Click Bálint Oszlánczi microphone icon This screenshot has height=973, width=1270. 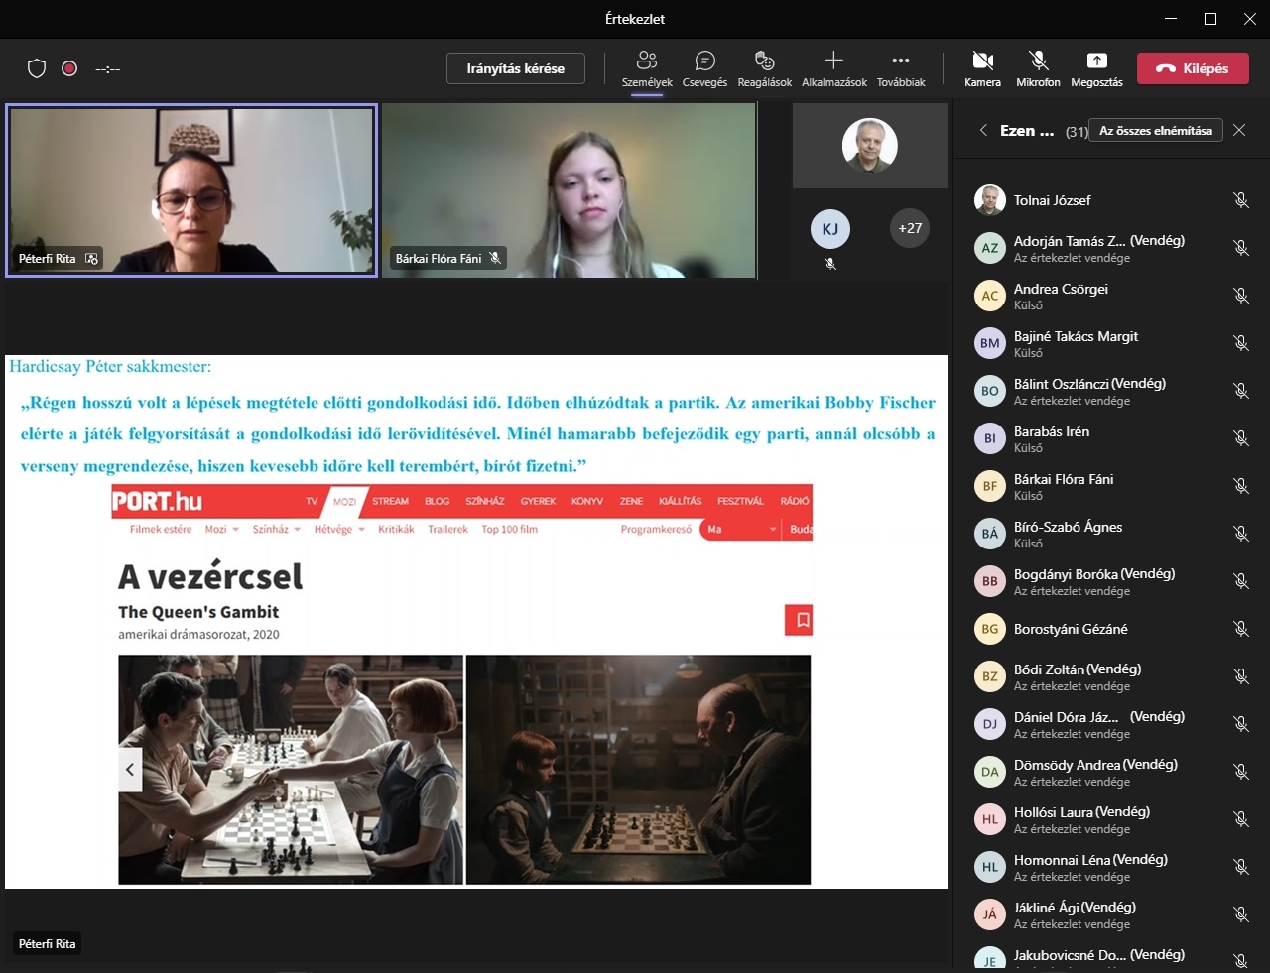1240,391
